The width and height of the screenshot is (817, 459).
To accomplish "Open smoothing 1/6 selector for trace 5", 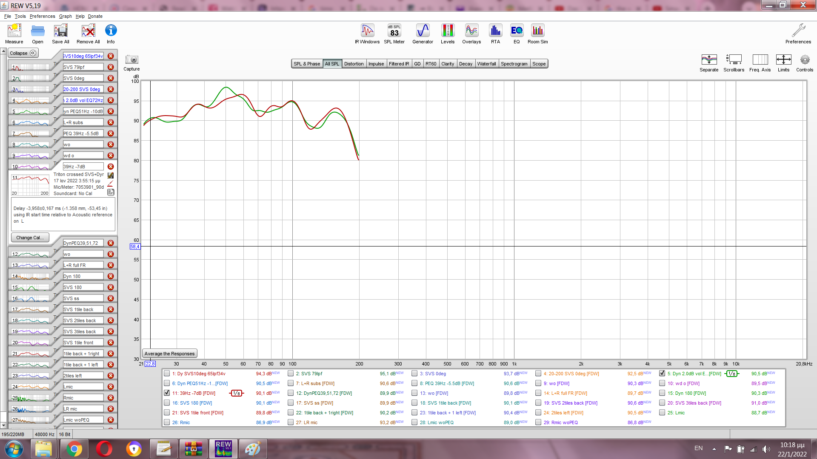I will 731,374.
